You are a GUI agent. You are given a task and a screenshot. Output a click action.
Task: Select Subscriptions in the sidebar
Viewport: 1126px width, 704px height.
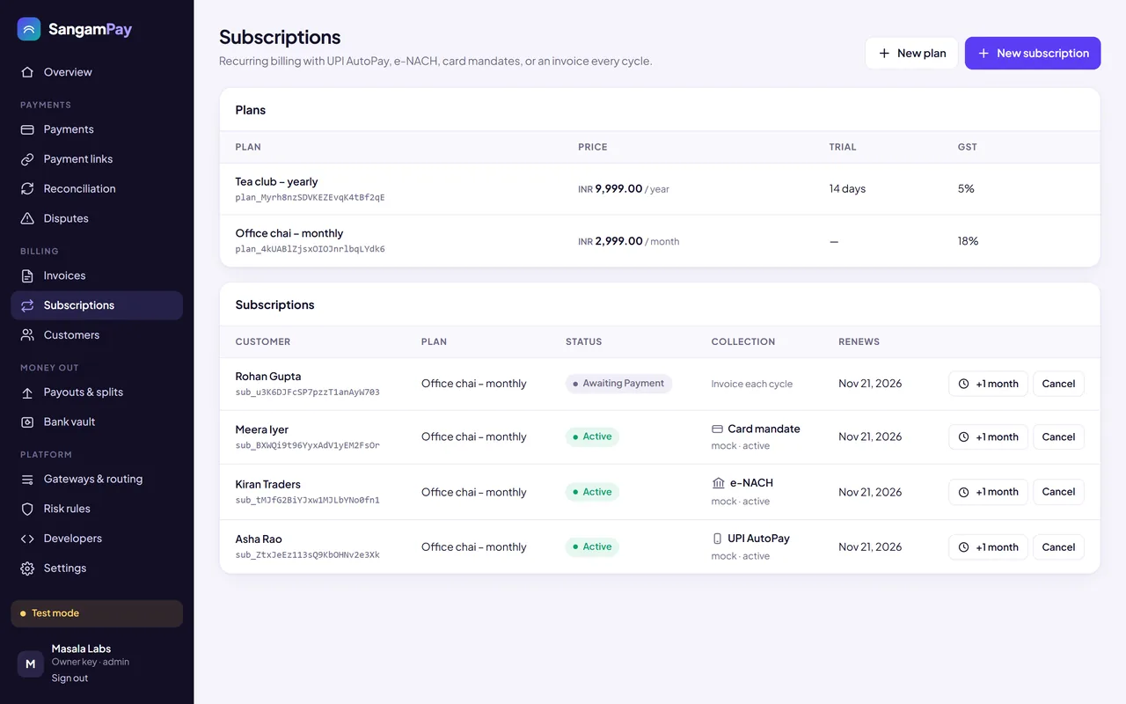coord(97,305)
